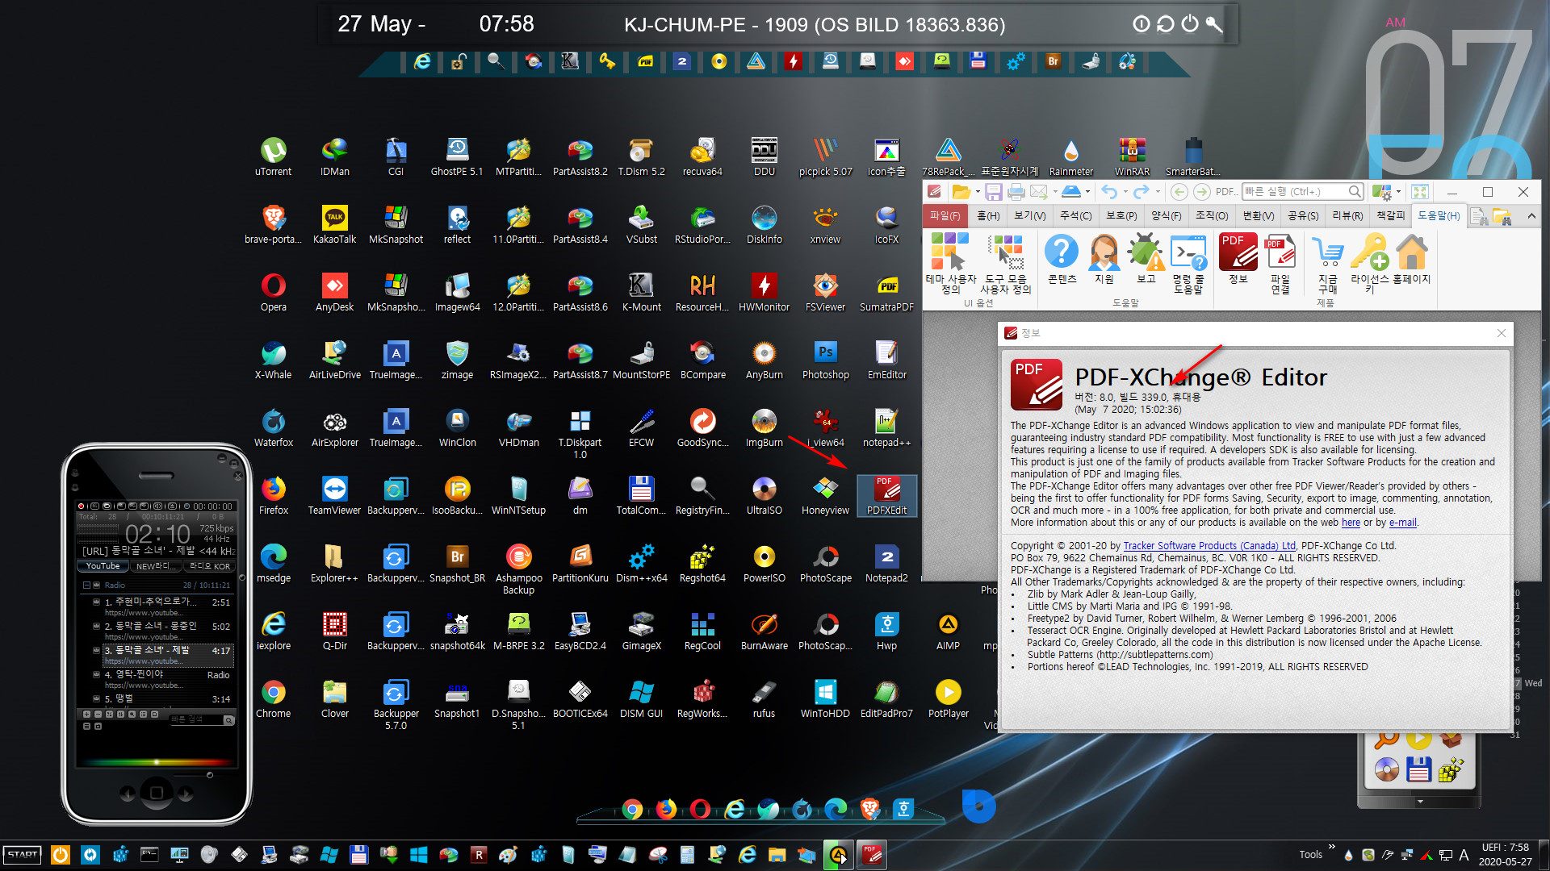
Task: Close the 정보 About dialog
Action: pyautogui.click(x=1502, y=333)
